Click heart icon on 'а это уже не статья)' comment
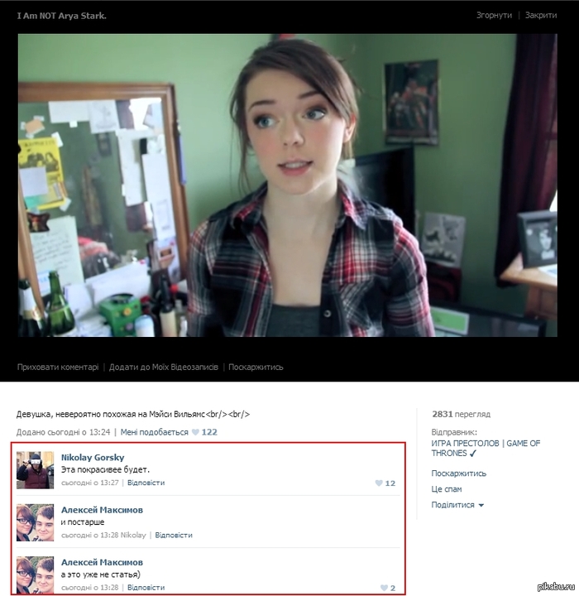 pos(382,589)
